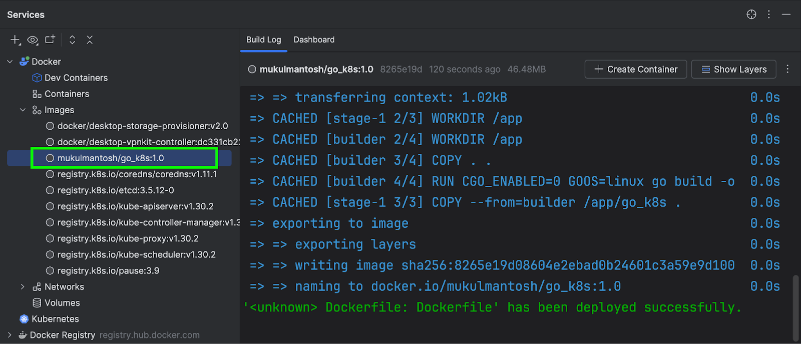
Task: Open the Services panel options menu
Action: 769,15
